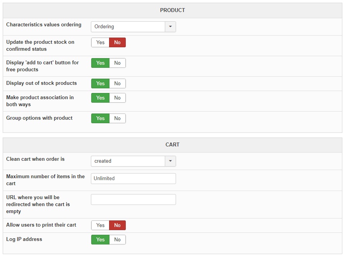
Task: Click No for updating product stock on confirmed status
Action: point(117,43)
